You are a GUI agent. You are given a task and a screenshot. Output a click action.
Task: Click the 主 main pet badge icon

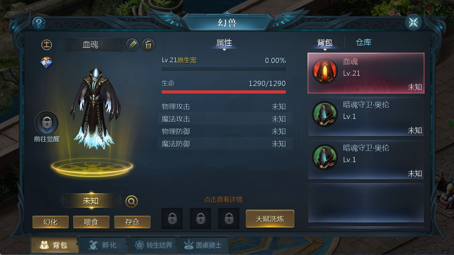[x=47, y=44]
